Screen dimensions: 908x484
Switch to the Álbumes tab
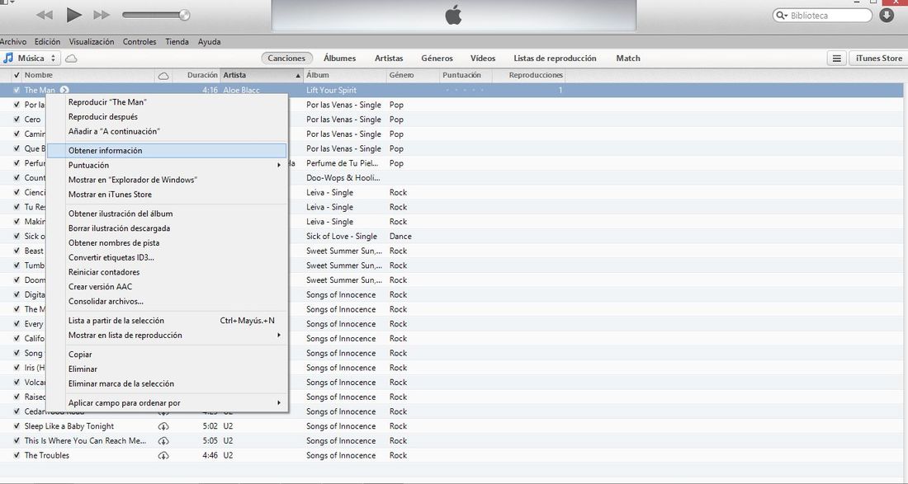(340, 58)
